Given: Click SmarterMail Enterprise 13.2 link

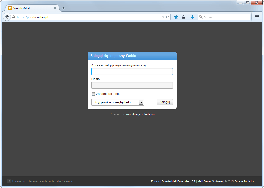Looking at the screenshot, I should 178,181.
